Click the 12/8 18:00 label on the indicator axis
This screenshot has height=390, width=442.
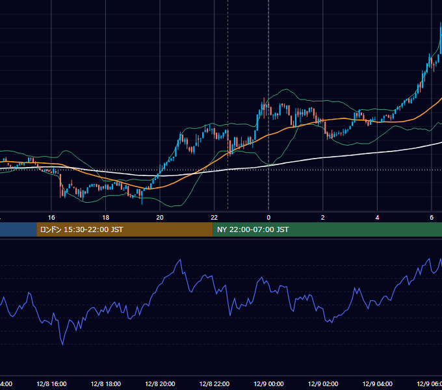pyautogui.click(x=106, y=384)
